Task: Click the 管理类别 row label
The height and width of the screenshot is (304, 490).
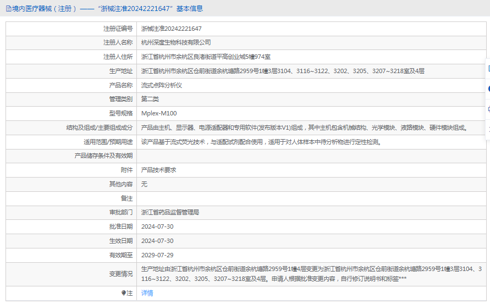Action: (120, 100)
